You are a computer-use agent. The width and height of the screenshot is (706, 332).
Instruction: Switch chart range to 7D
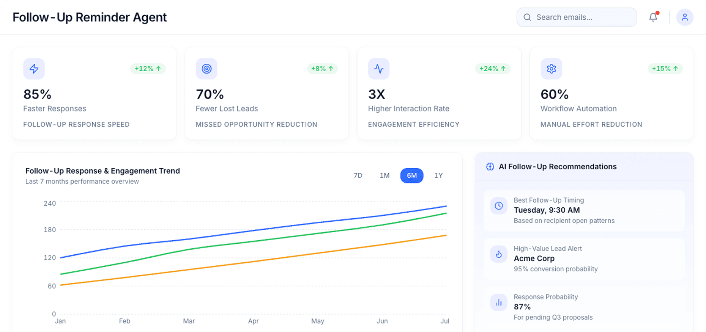point(358,175)
